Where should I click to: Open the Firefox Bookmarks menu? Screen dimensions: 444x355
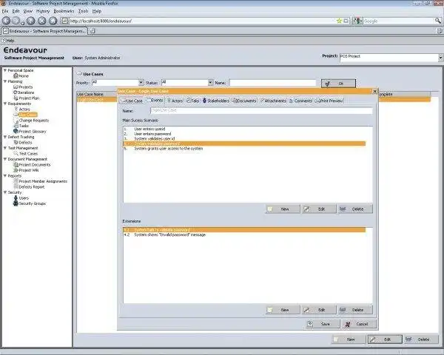pos(64,11)
